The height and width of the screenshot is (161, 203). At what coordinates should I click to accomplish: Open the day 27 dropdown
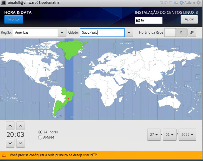[x=154, y=135]
